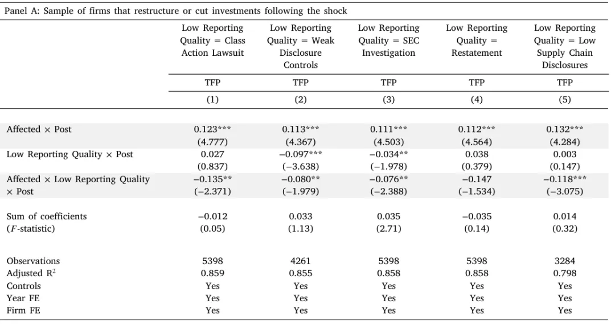This screenshot has width=615, height=324.
Task: Click the Controls row label
Action: (x=24, y=286)
